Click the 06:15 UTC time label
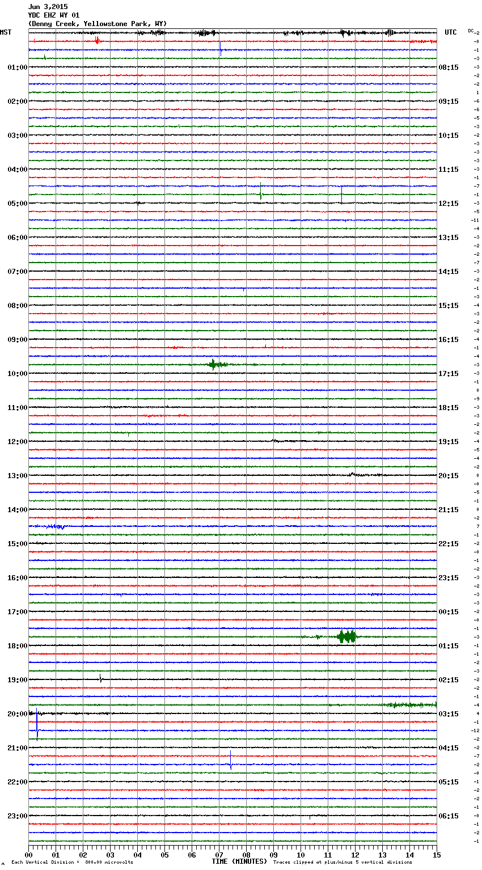This screenshot has width=482, height=870. [x=449, y=816]
